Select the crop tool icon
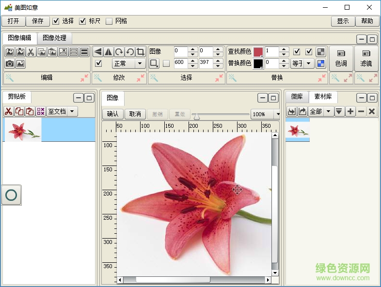 141,52
